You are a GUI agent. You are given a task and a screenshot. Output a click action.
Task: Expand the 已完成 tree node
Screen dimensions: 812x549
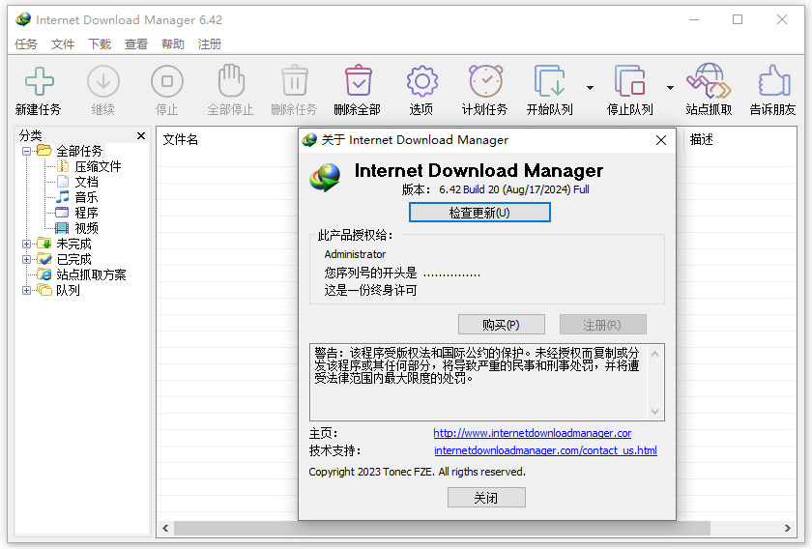pos(26,259)
